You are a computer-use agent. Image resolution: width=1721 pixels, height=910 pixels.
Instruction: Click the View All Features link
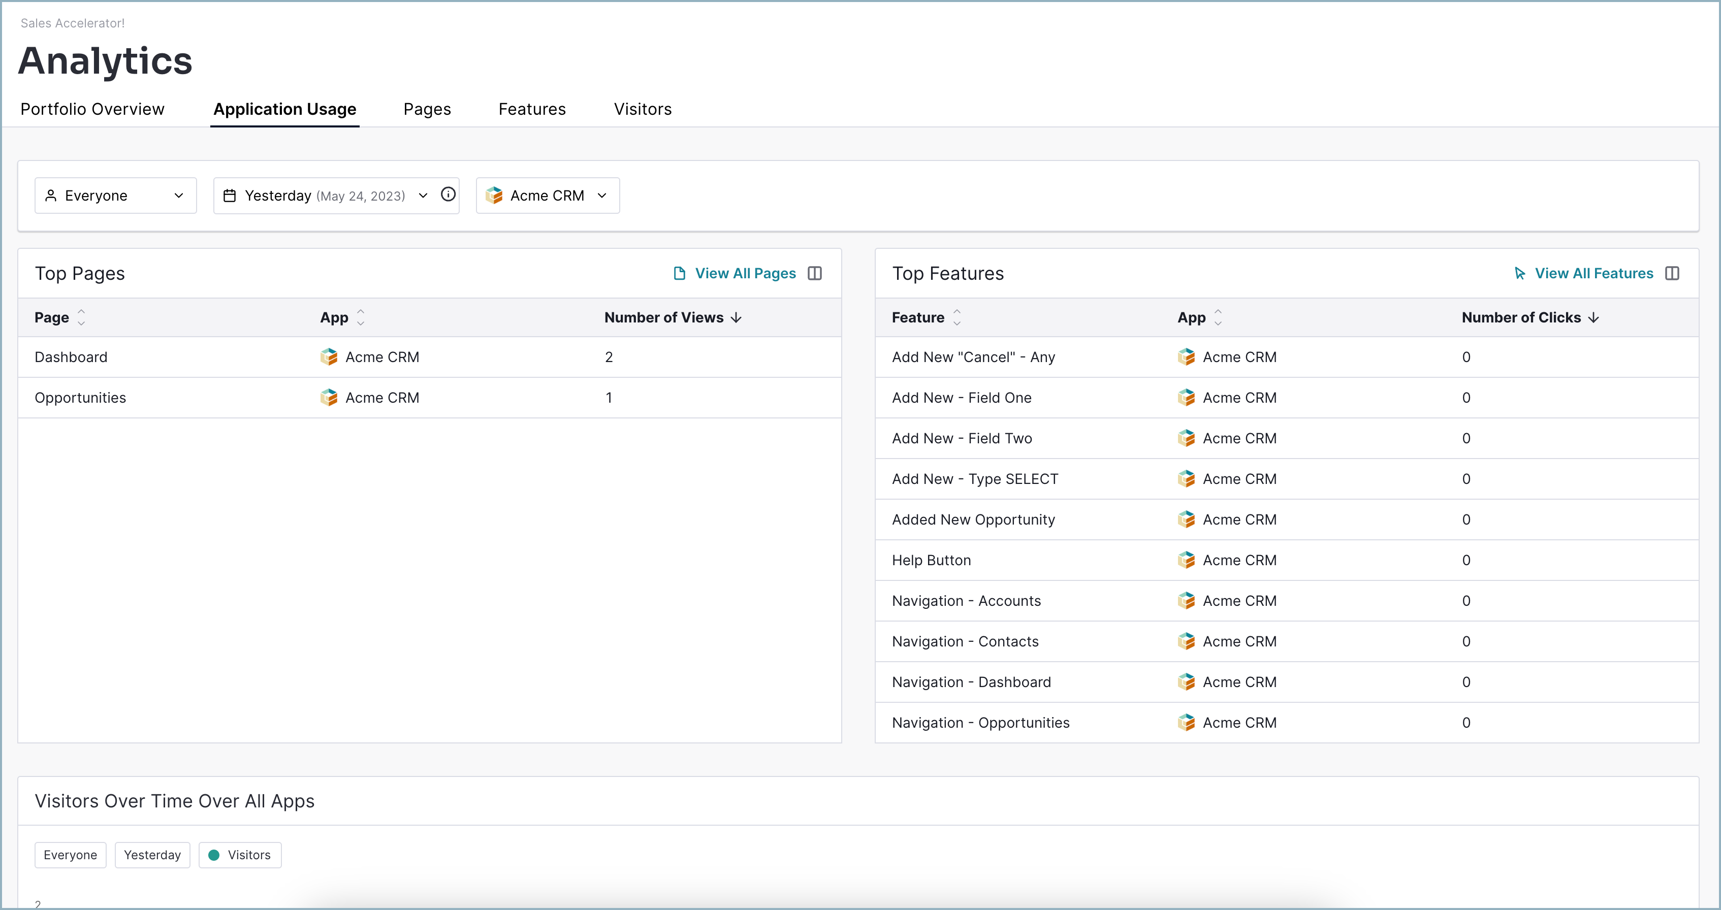1583,273
